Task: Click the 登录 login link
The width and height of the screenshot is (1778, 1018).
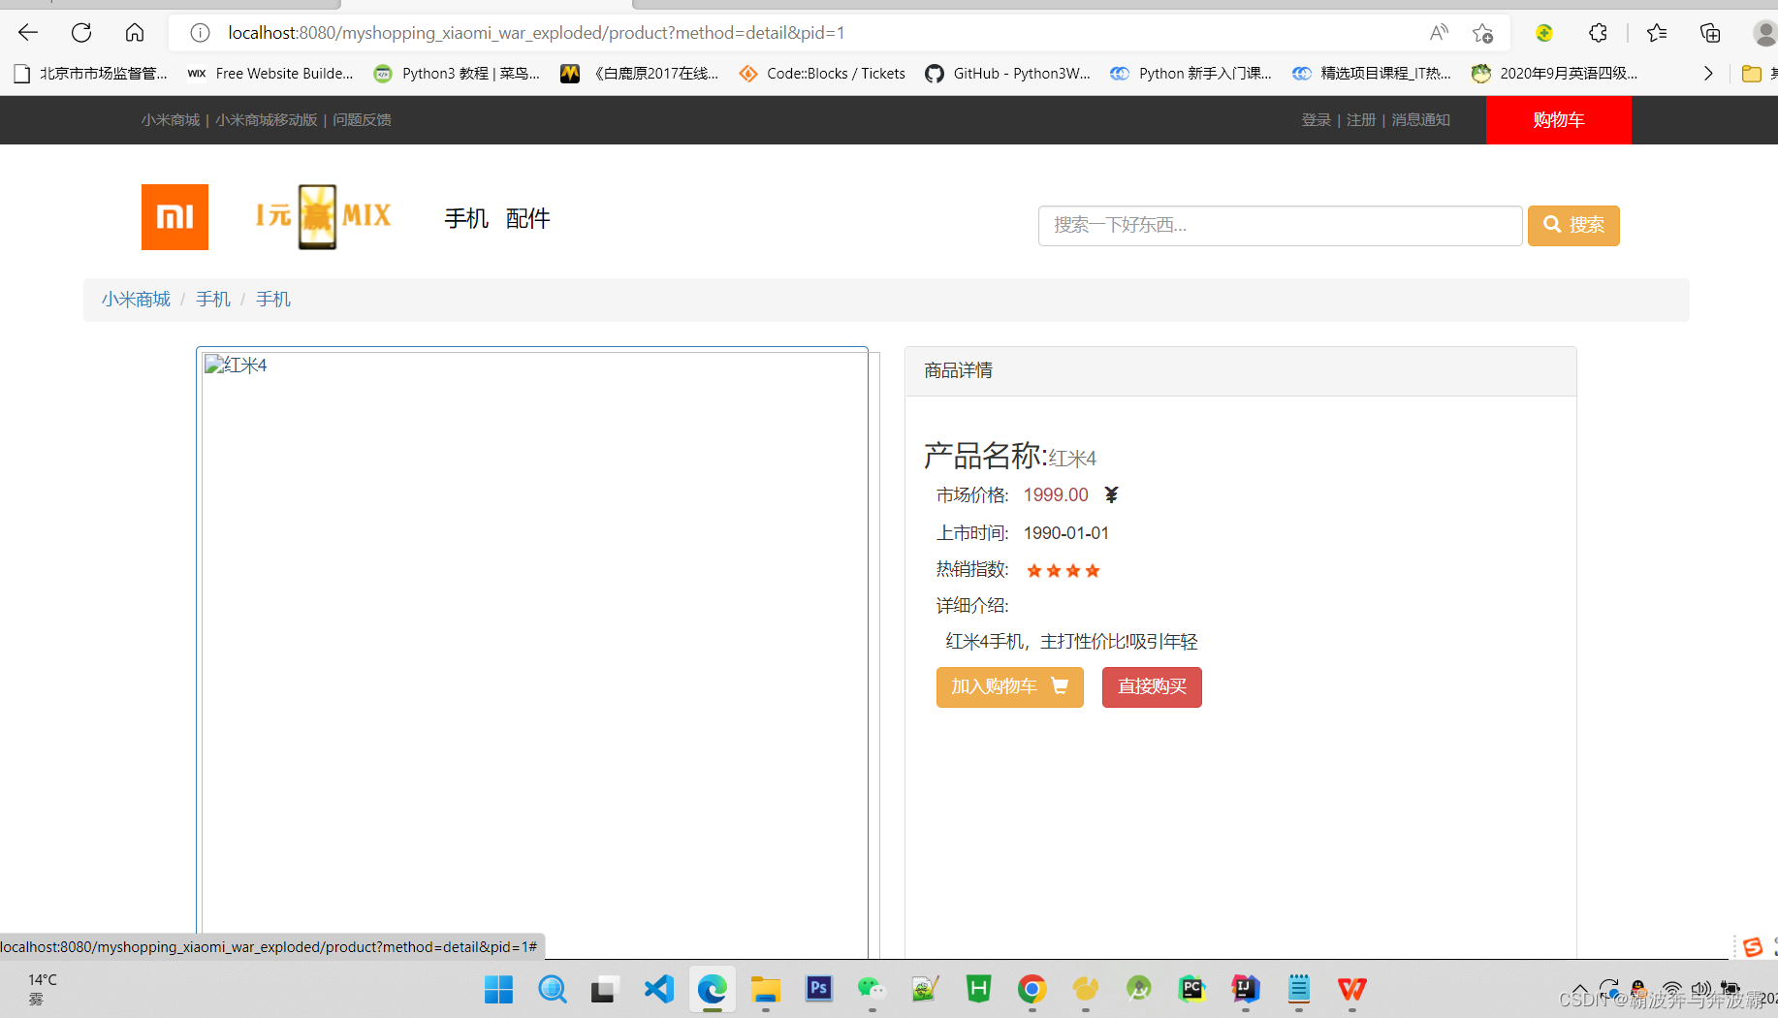Action: coord(1316,120)
